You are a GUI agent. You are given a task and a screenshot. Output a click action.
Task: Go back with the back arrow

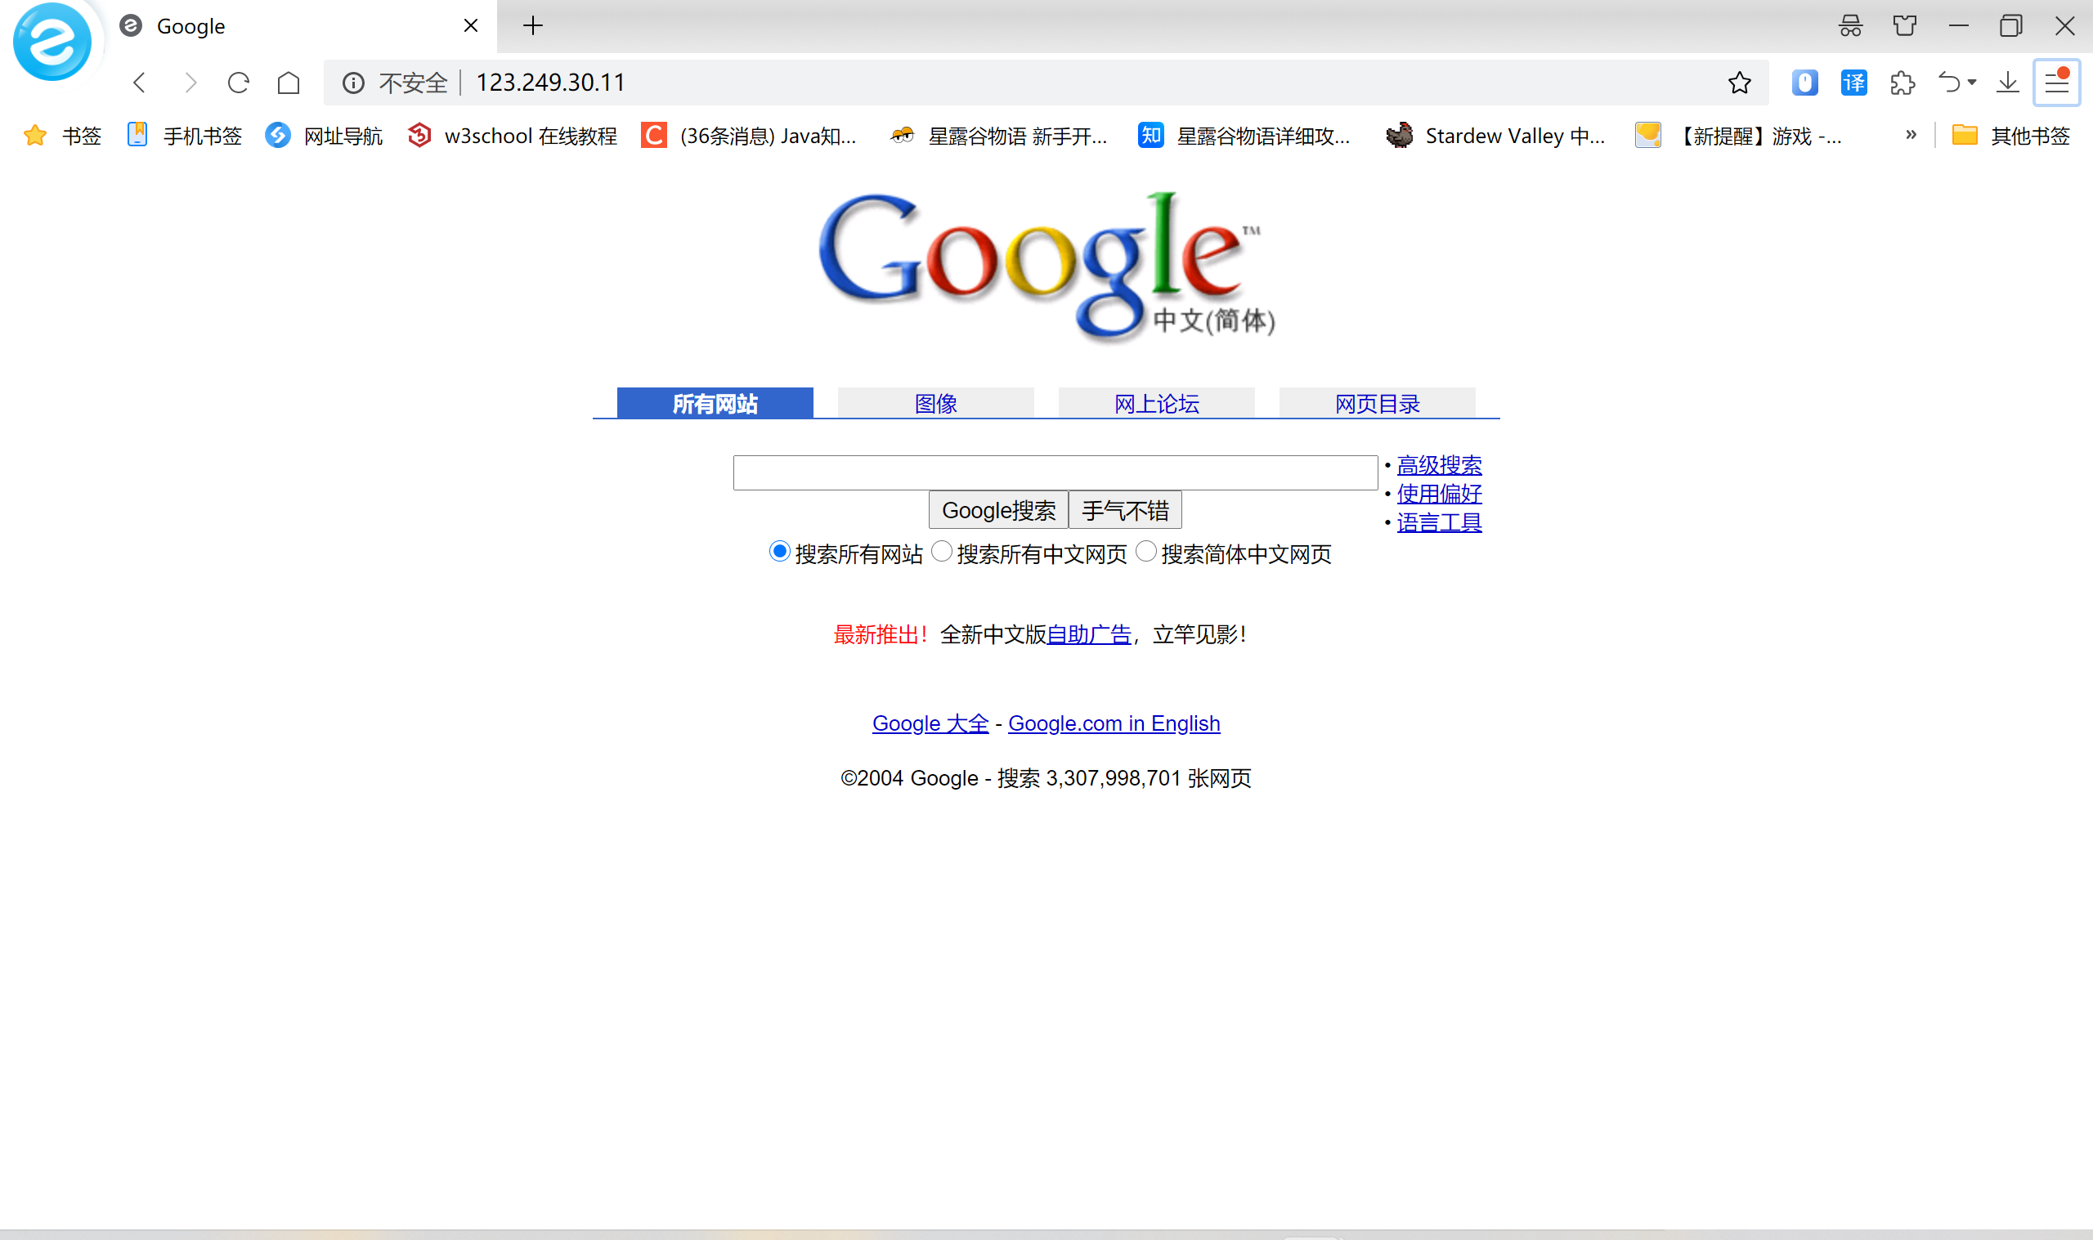coord(140,83)
